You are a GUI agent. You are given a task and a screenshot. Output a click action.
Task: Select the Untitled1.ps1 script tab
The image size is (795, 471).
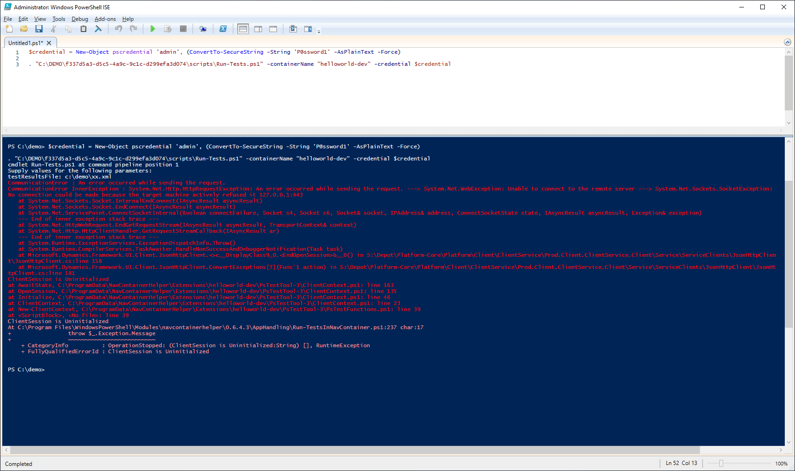(26, 43)
